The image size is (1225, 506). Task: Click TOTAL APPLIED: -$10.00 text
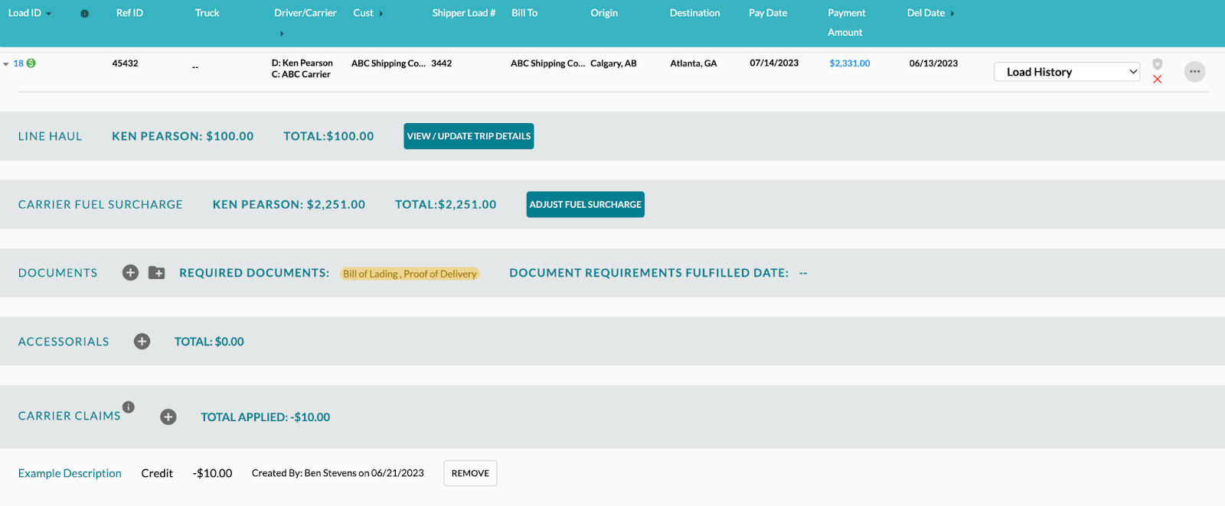[266, 417]
